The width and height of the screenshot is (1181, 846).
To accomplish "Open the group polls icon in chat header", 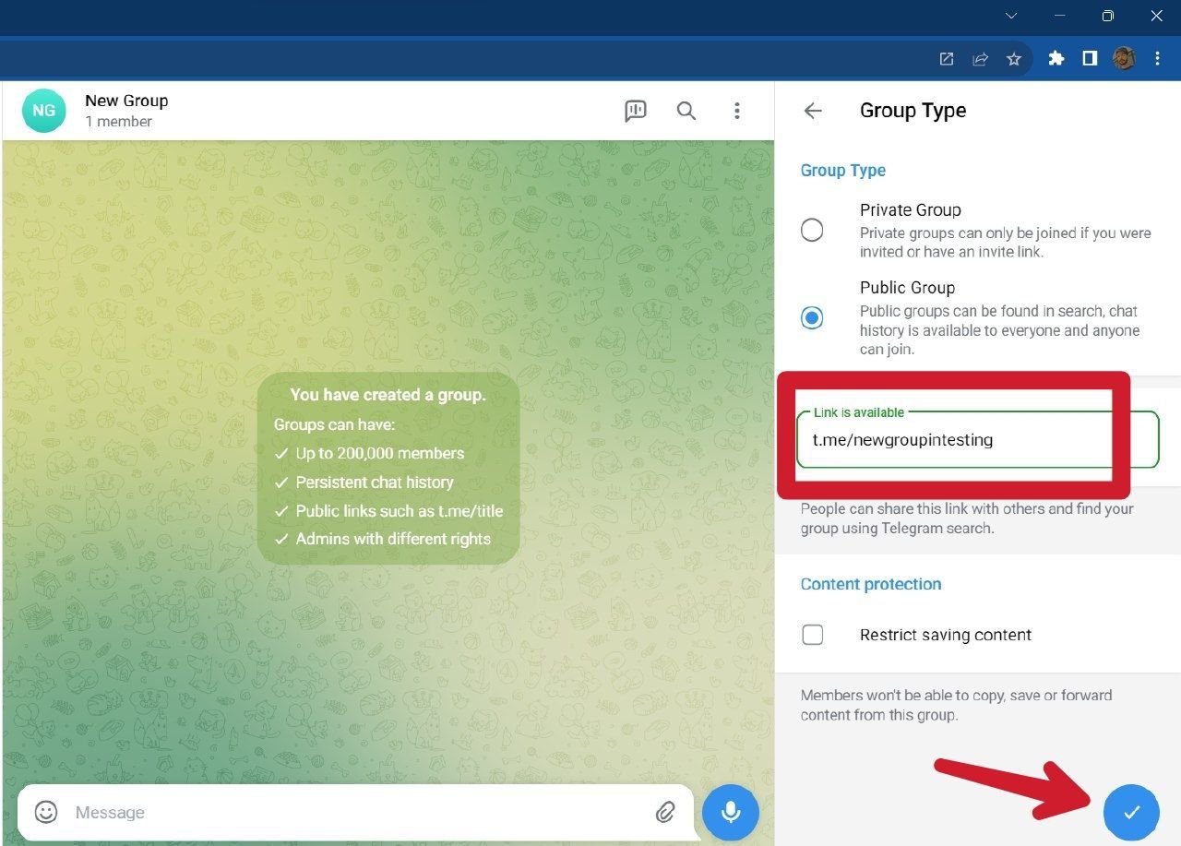I will 635,111.
